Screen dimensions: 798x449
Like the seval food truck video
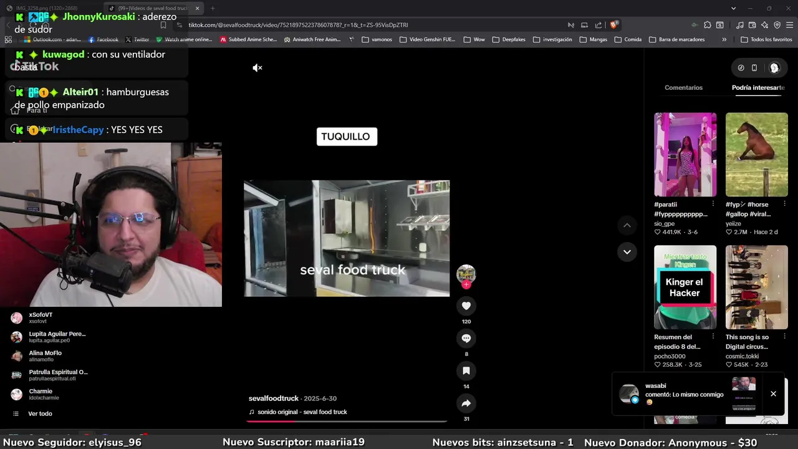(466, 306)
